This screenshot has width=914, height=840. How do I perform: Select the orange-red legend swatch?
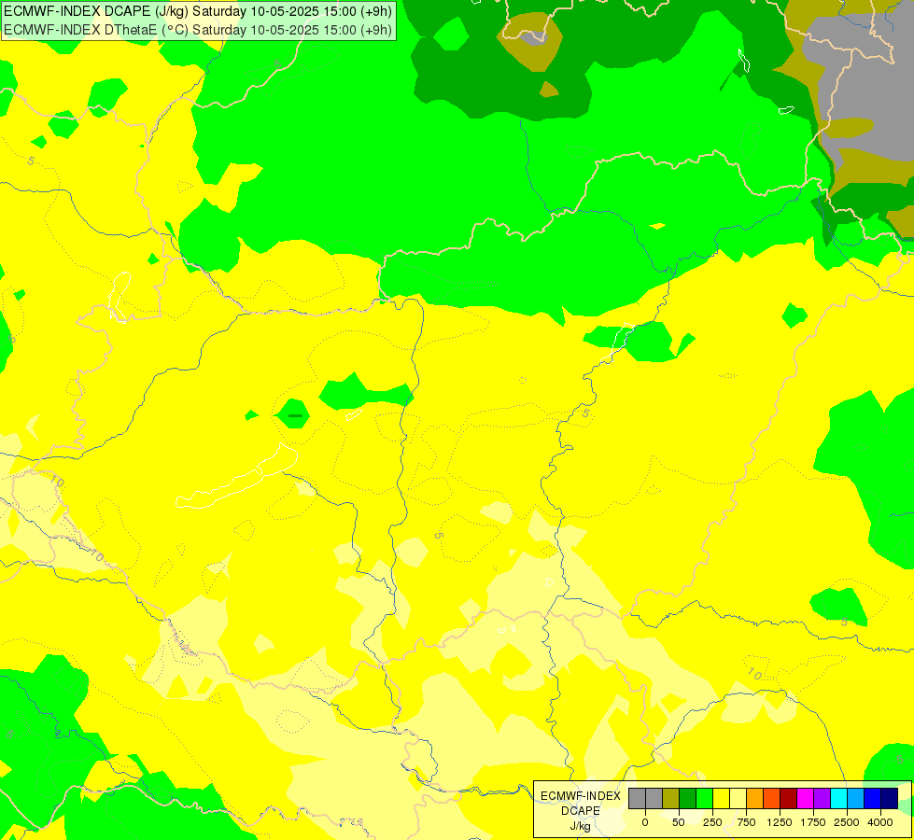772,799
